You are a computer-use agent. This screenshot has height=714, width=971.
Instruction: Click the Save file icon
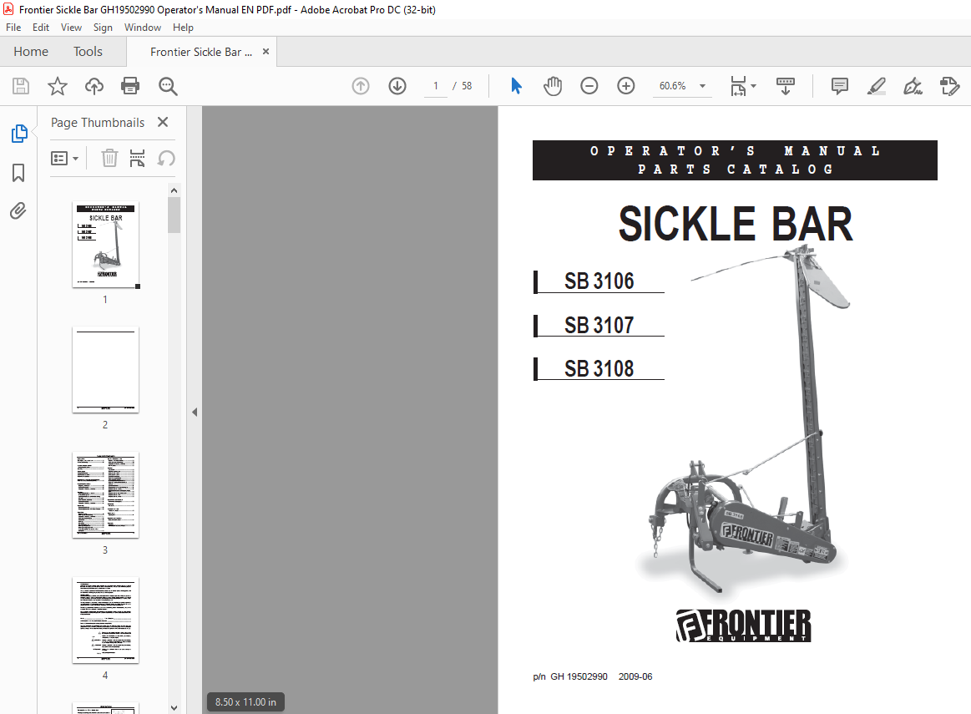[x=21, y=86]
